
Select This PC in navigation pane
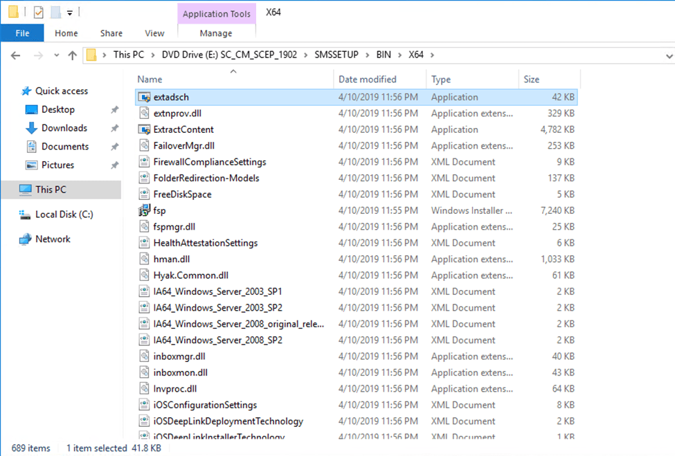pos(51,190)
